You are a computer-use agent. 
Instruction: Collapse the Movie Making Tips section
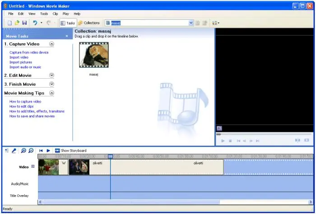point(51,93)
